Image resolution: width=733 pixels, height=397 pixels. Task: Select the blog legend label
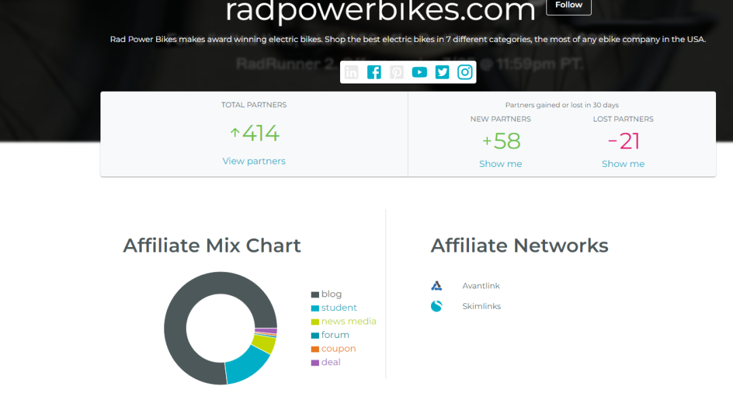click(331, 294)
